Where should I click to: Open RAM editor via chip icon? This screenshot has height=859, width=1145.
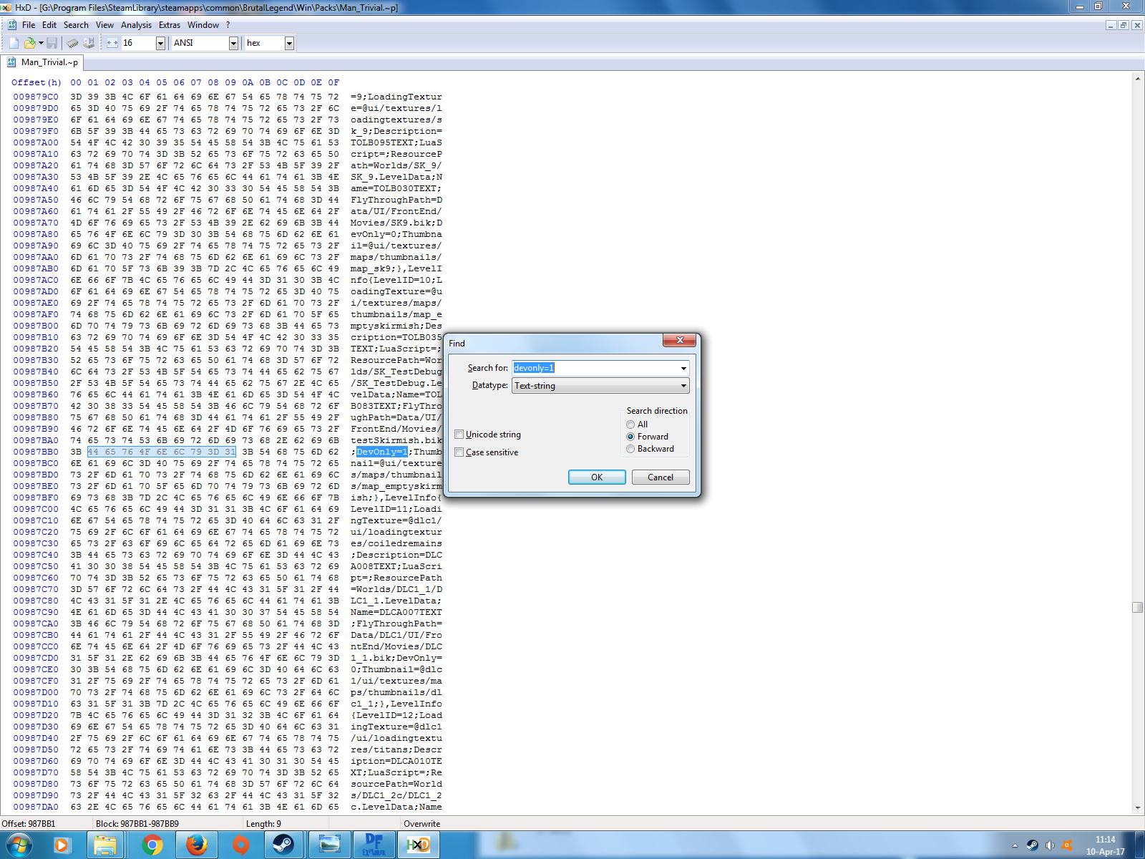72,43
